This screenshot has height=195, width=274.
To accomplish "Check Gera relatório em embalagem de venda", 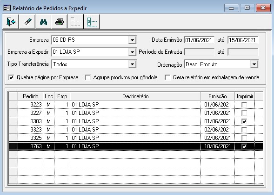I will point(167,77).
